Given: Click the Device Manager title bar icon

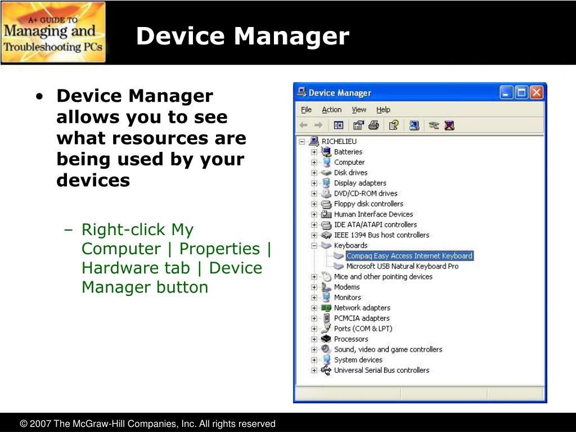Looking at the screenshot, I should click(301, 92).
